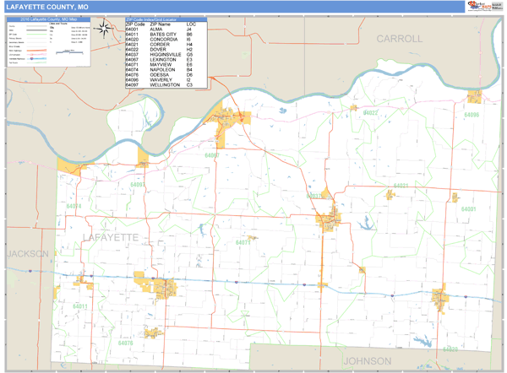507x373 pixels.
Task: Click the large LAFAYETTE label on the map
Action: (111, 239)
